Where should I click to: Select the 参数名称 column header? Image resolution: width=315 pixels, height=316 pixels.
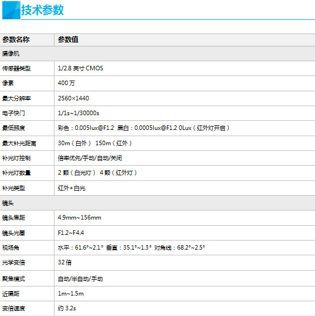point(16,40)
